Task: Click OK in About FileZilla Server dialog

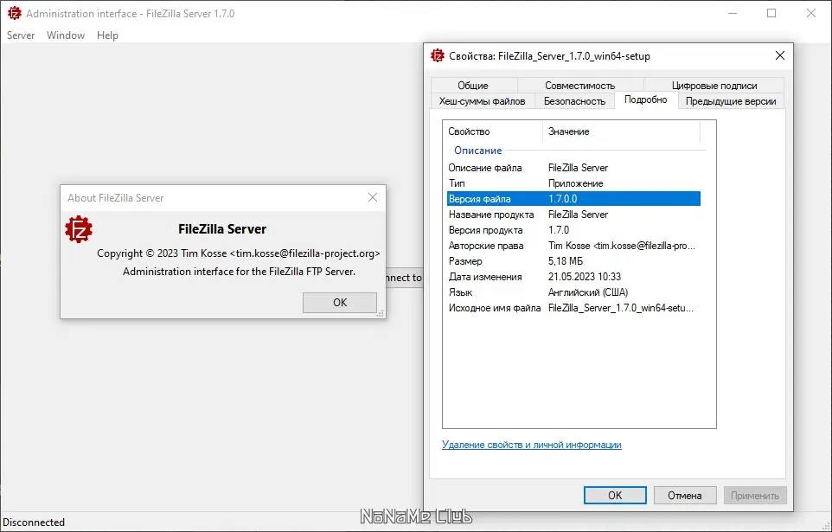Action: pos(340,303)
